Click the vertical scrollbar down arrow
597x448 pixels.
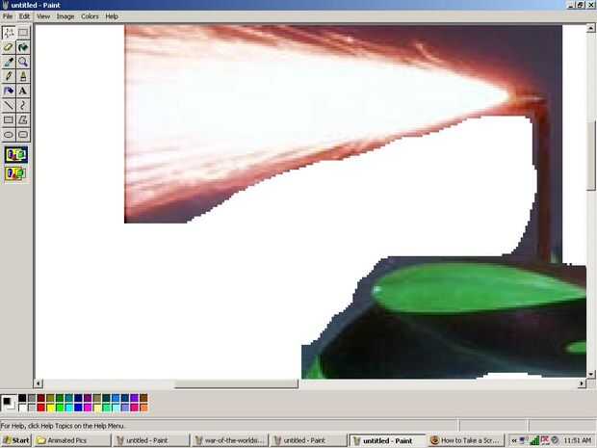coord(591,374)
